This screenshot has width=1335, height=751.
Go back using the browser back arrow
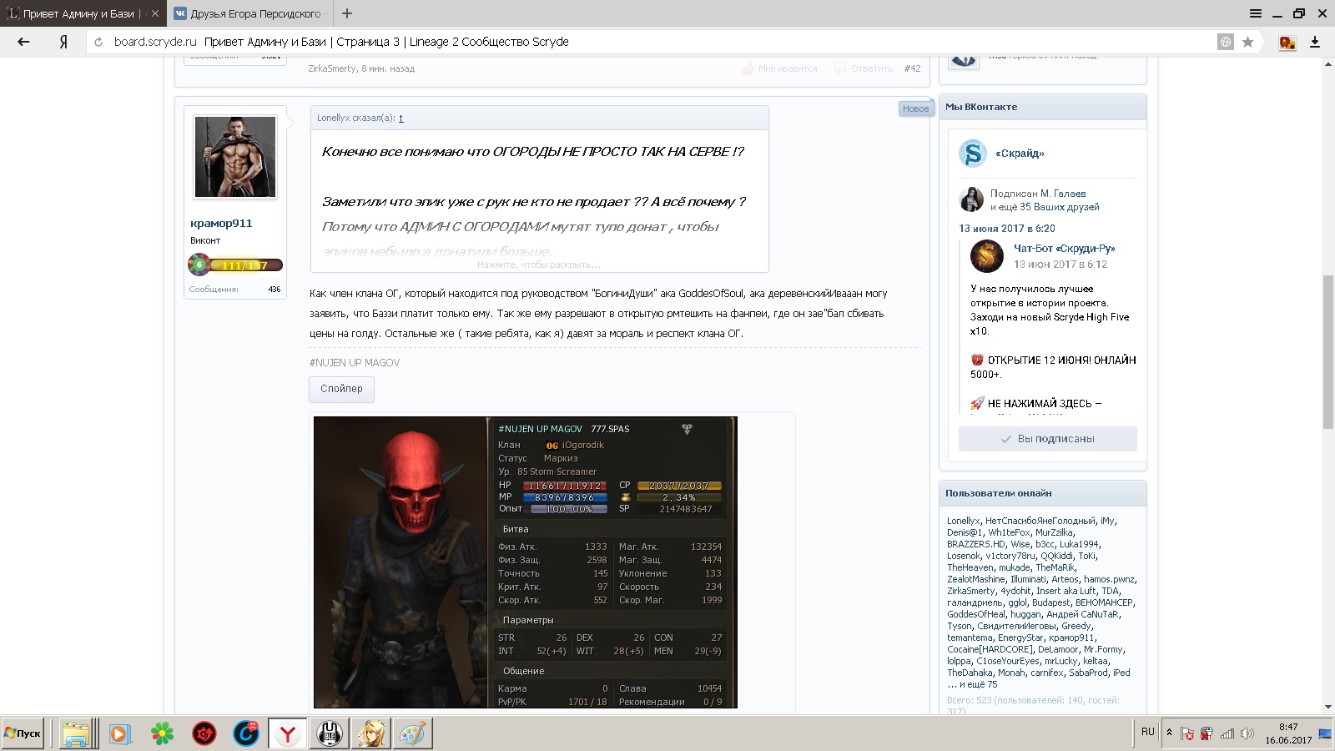tap(23, 42)
